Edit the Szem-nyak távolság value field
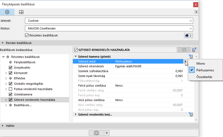The image size is (223, 137). coord(179,76)
